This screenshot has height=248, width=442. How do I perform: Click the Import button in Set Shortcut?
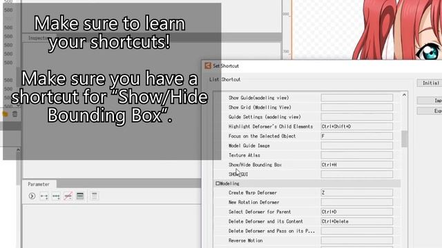click(x=430, y=101)
